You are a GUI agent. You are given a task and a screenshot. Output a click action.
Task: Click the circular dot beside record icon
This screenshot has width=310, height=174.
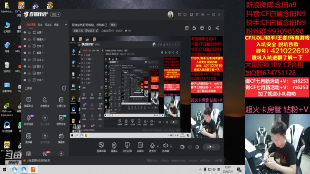pyautogui.click(x=190, y=147)
